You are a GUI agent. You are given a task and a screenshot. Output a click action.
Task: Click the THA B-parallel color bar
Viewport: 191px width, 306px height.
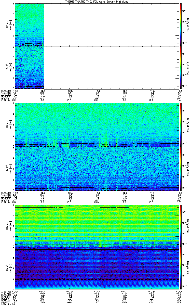coord(181,68)
